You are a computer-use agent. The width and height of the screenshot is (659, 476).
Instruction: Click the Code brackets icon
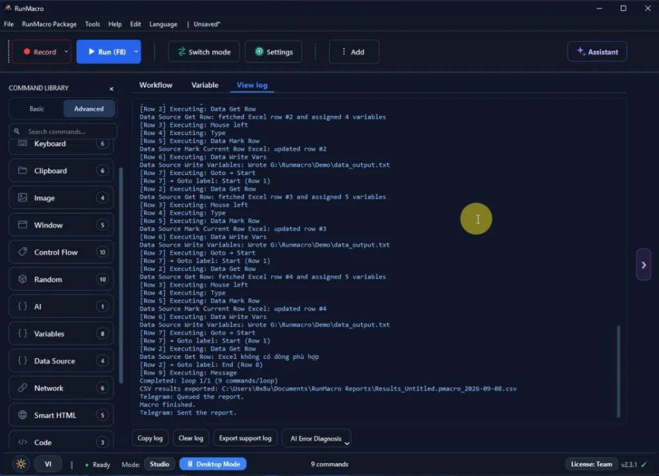tap(23, 442)
